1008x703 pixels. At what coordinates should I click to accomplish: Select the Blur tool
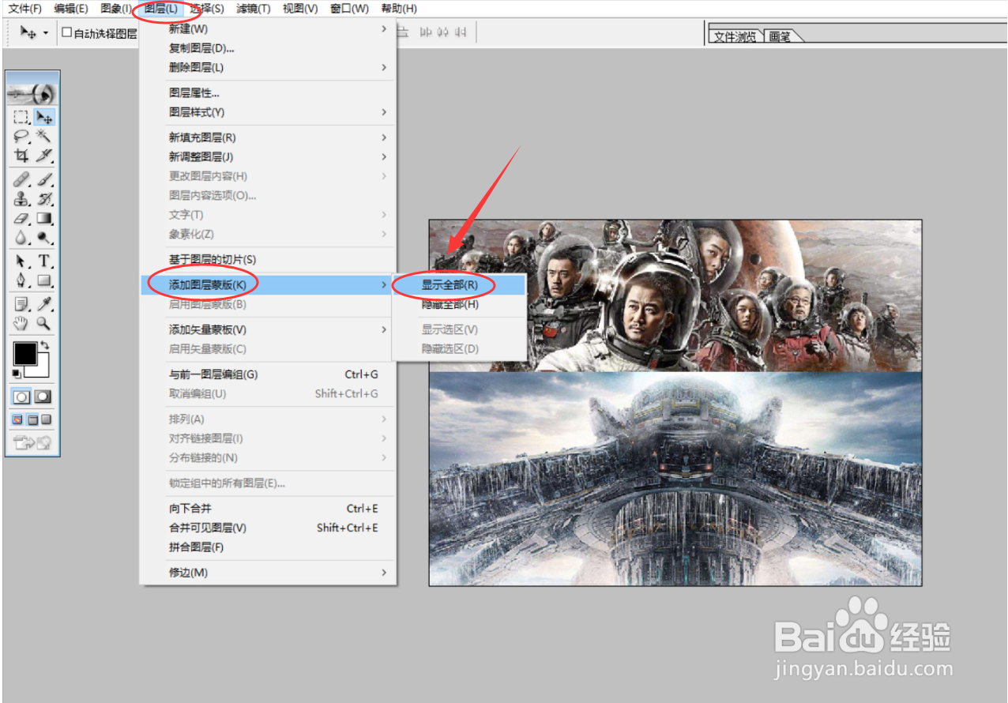(x=21, y=237)
